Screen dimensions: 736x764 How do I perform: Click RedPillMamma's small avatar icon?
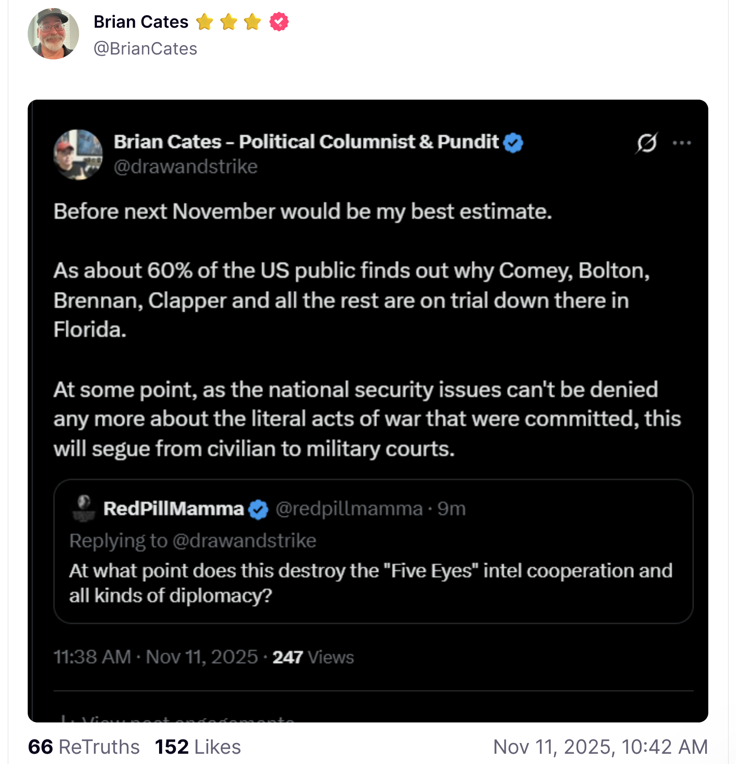84,508
